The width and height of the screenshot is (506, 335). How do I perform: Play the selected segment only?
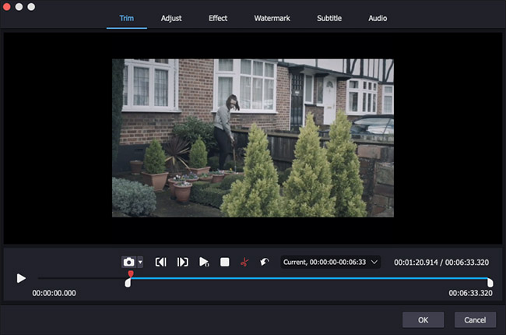coord(204,262)
